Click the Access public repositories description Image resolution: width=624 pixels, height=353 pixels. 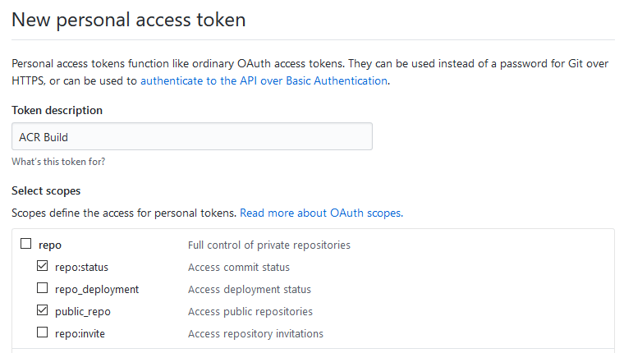pyautogui.click(x=250, y=311)
